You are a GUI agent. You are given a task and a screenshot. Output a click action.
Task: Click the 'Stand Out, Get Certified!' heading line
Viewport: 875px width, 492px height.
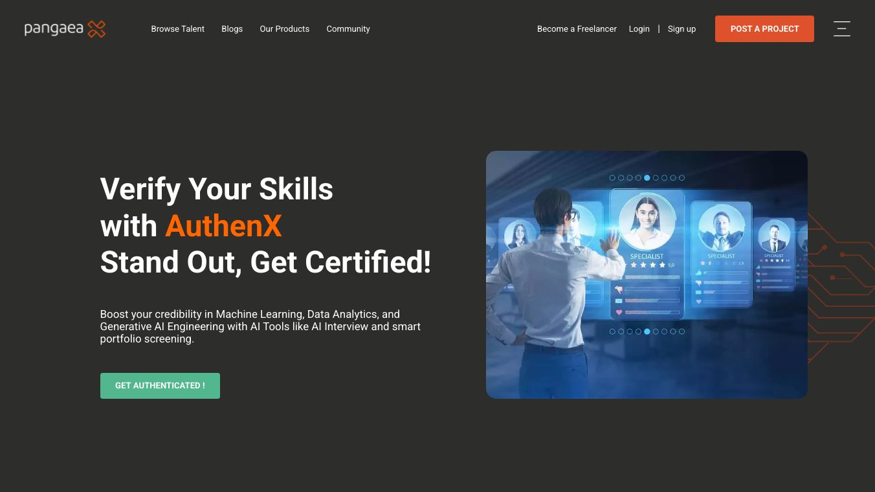pos(265,262)
